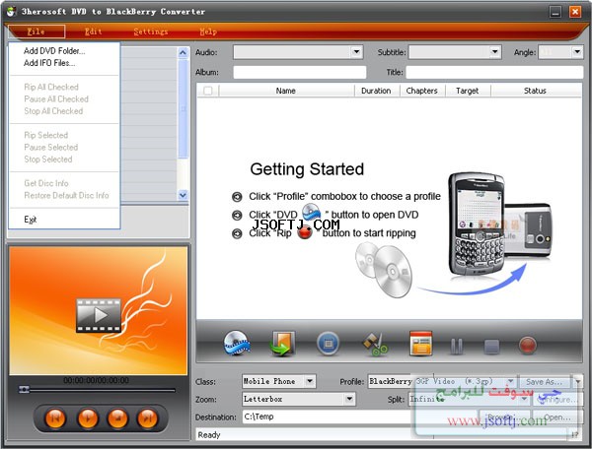Open the File menu
The width and height of the screenshot is (592, 449).
click(x=37, y=32)
